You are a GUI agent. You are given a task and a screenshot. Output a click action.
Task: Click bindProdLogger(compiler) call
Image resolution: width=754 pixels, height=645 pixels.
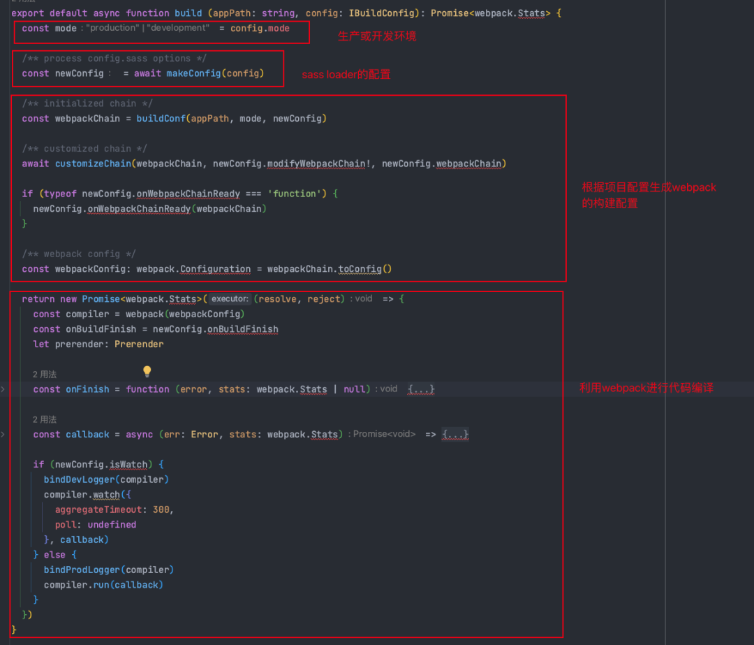(x=109, y=570)
